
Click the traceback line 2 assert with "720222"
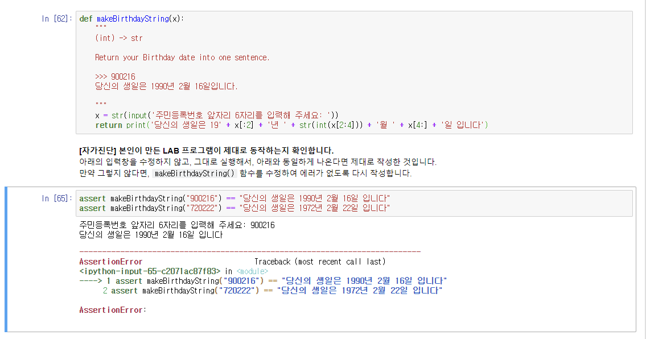click(x=272, y=291)
